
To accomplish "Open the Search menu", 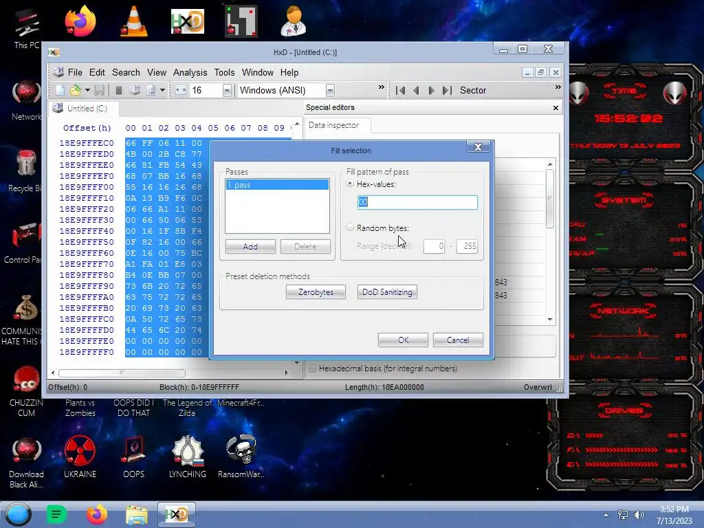I will coord(126,72).
